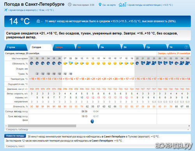Screen dimensions: 195x151
Task: Click the clock icon near local time
Action: point(70,5)
